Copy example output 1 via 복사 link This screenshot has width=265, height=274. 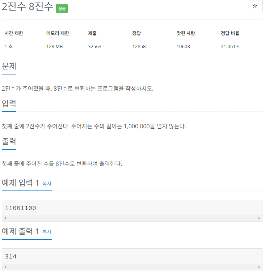47,232
